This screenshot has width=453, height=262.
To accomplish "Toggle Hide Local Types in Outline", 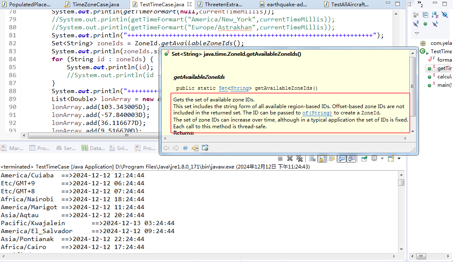I will pos(435,24).
